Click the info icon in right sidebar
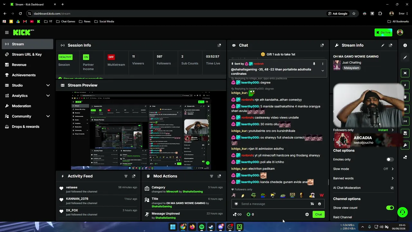The image size is (412, 232). coord(405,45)
